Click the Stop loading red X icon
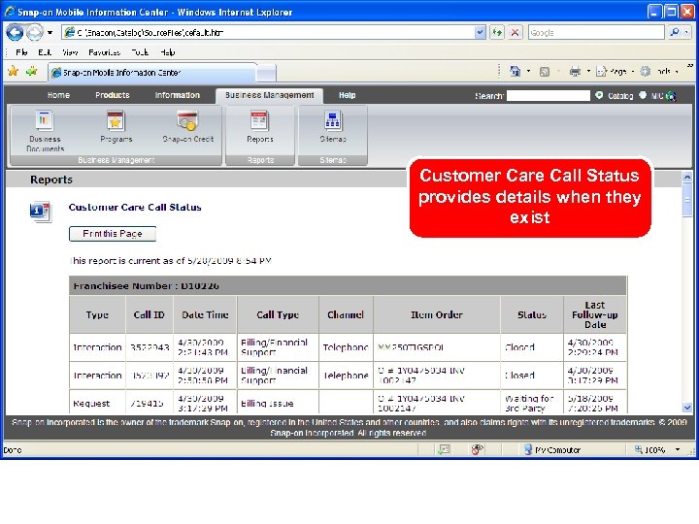699x524 pixels. click(515, 33)
